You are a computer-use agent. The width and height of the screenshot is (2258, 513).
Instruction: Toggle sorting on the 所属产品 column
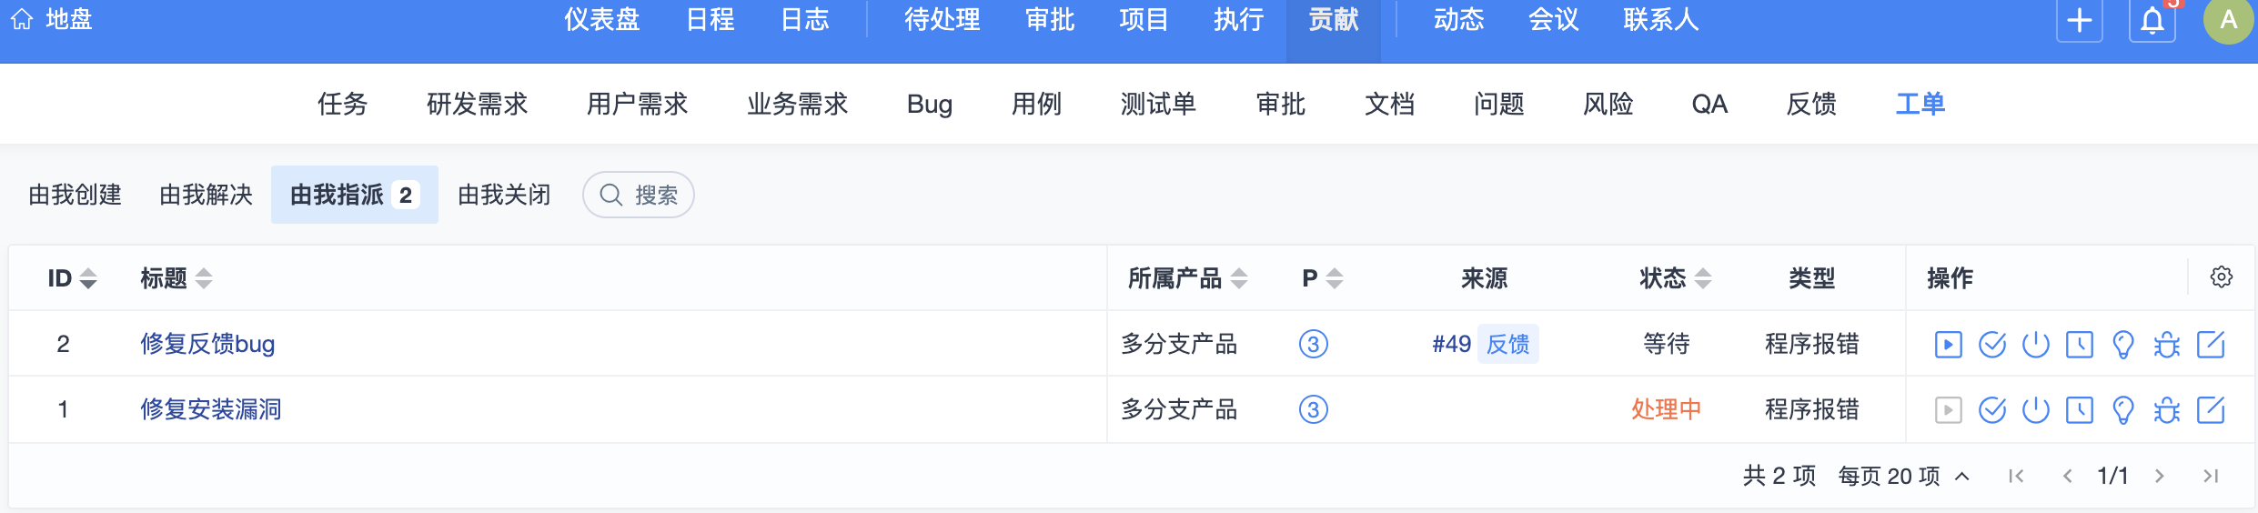coord(1188,278)
